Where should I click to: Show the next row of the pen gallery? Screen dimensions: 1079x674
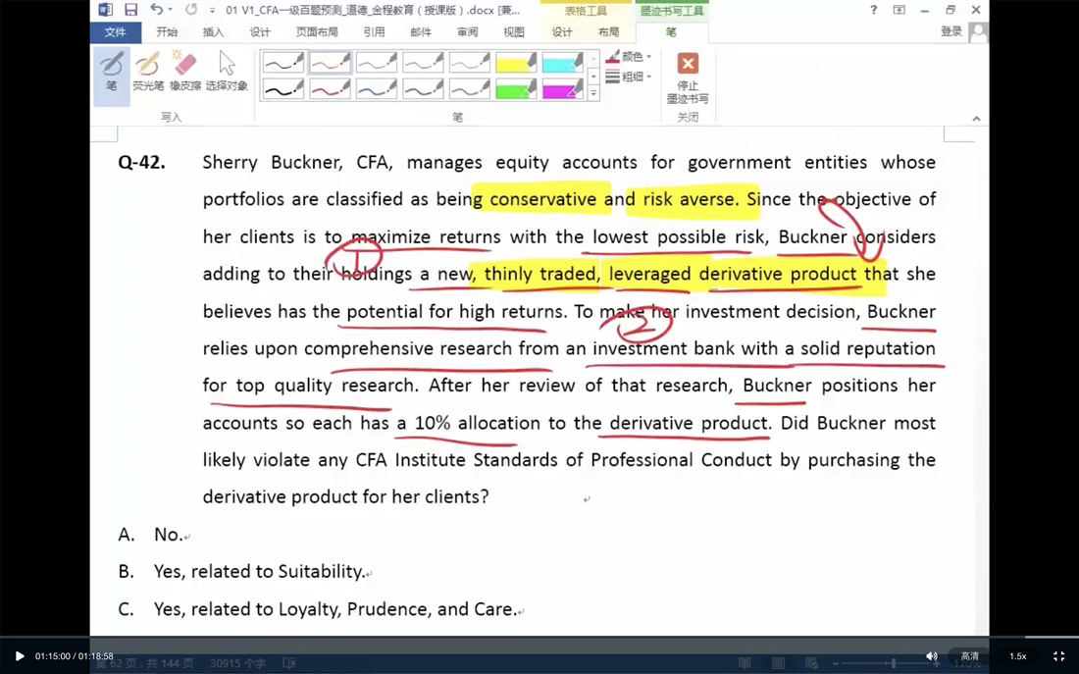click(593, 76)
